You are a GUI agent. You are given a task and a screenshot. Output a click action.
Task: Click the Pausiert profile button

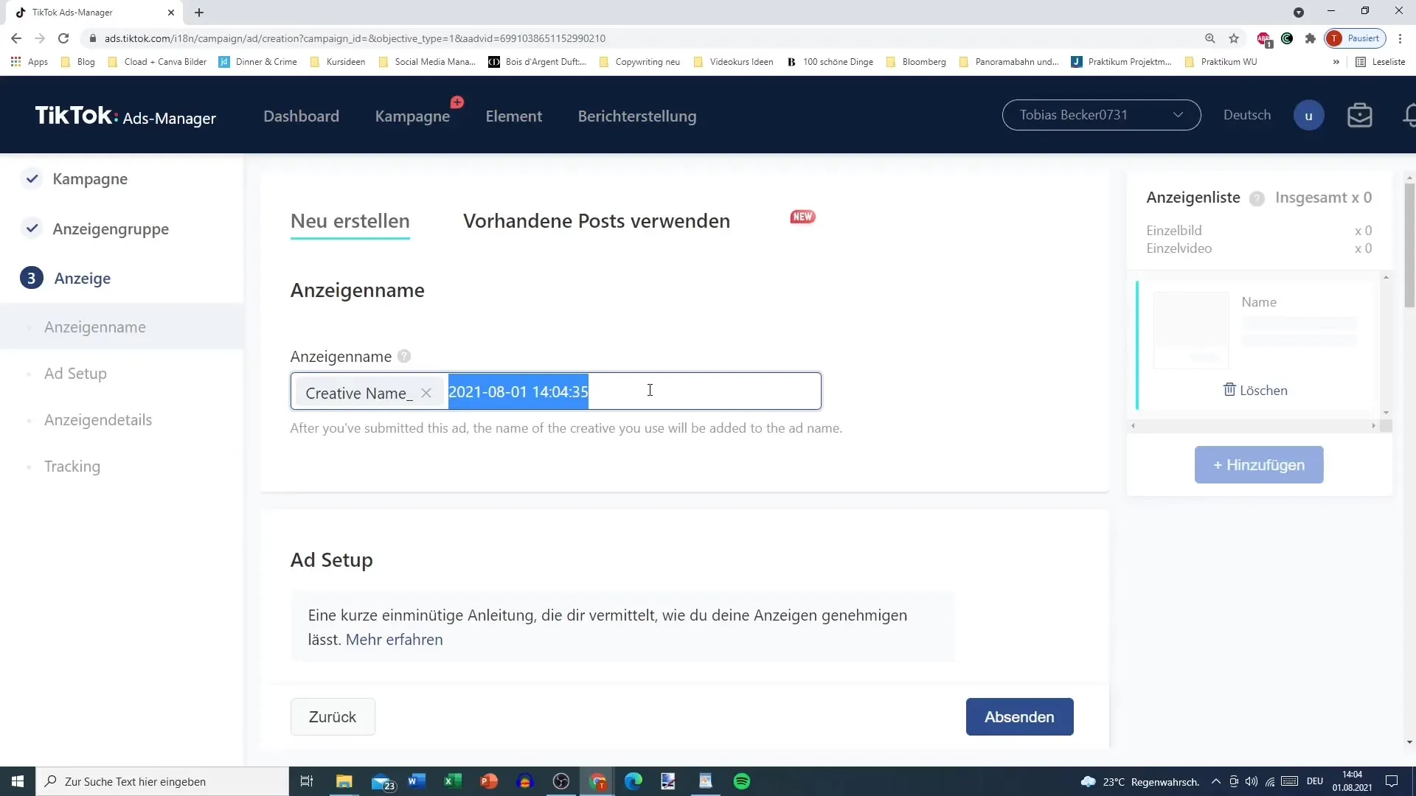click(x=1356, y=38)
